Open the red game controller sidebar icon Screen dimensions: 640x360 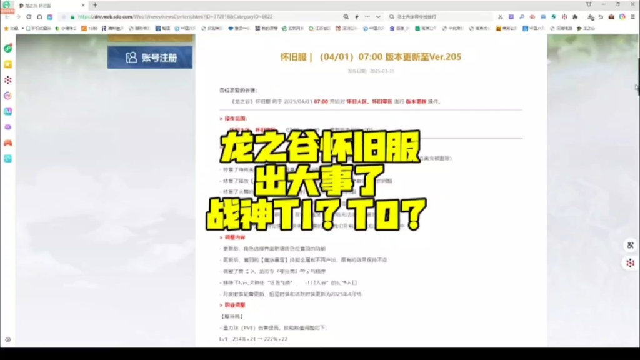[x=7, y=143]
